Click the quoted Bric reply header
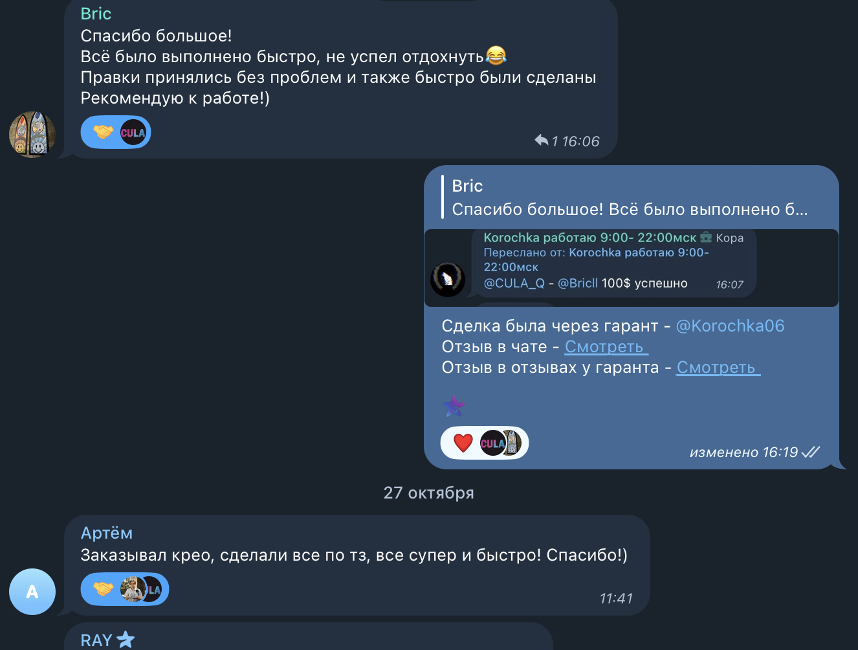Image resolution: width=858 pixels, height=650 pixels. point(631,197)
